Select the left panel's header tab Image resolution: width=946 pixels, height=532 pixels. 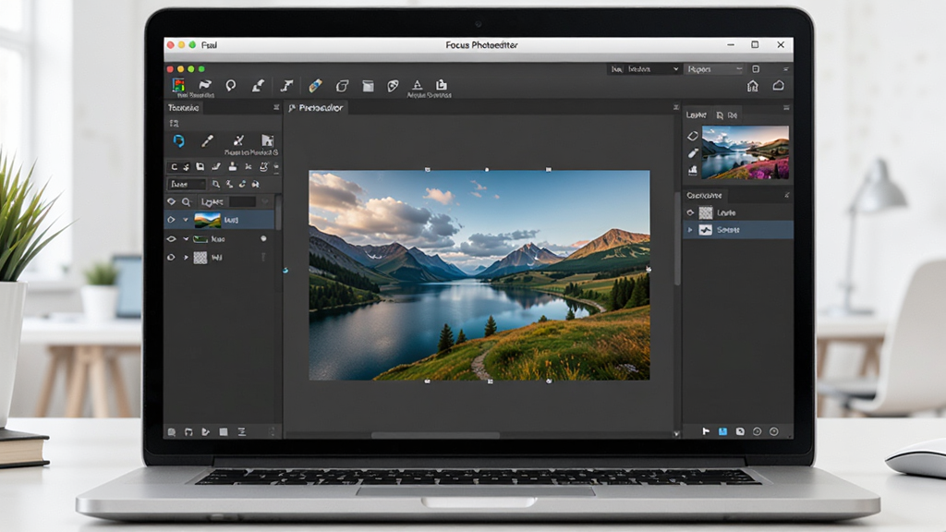184,108
